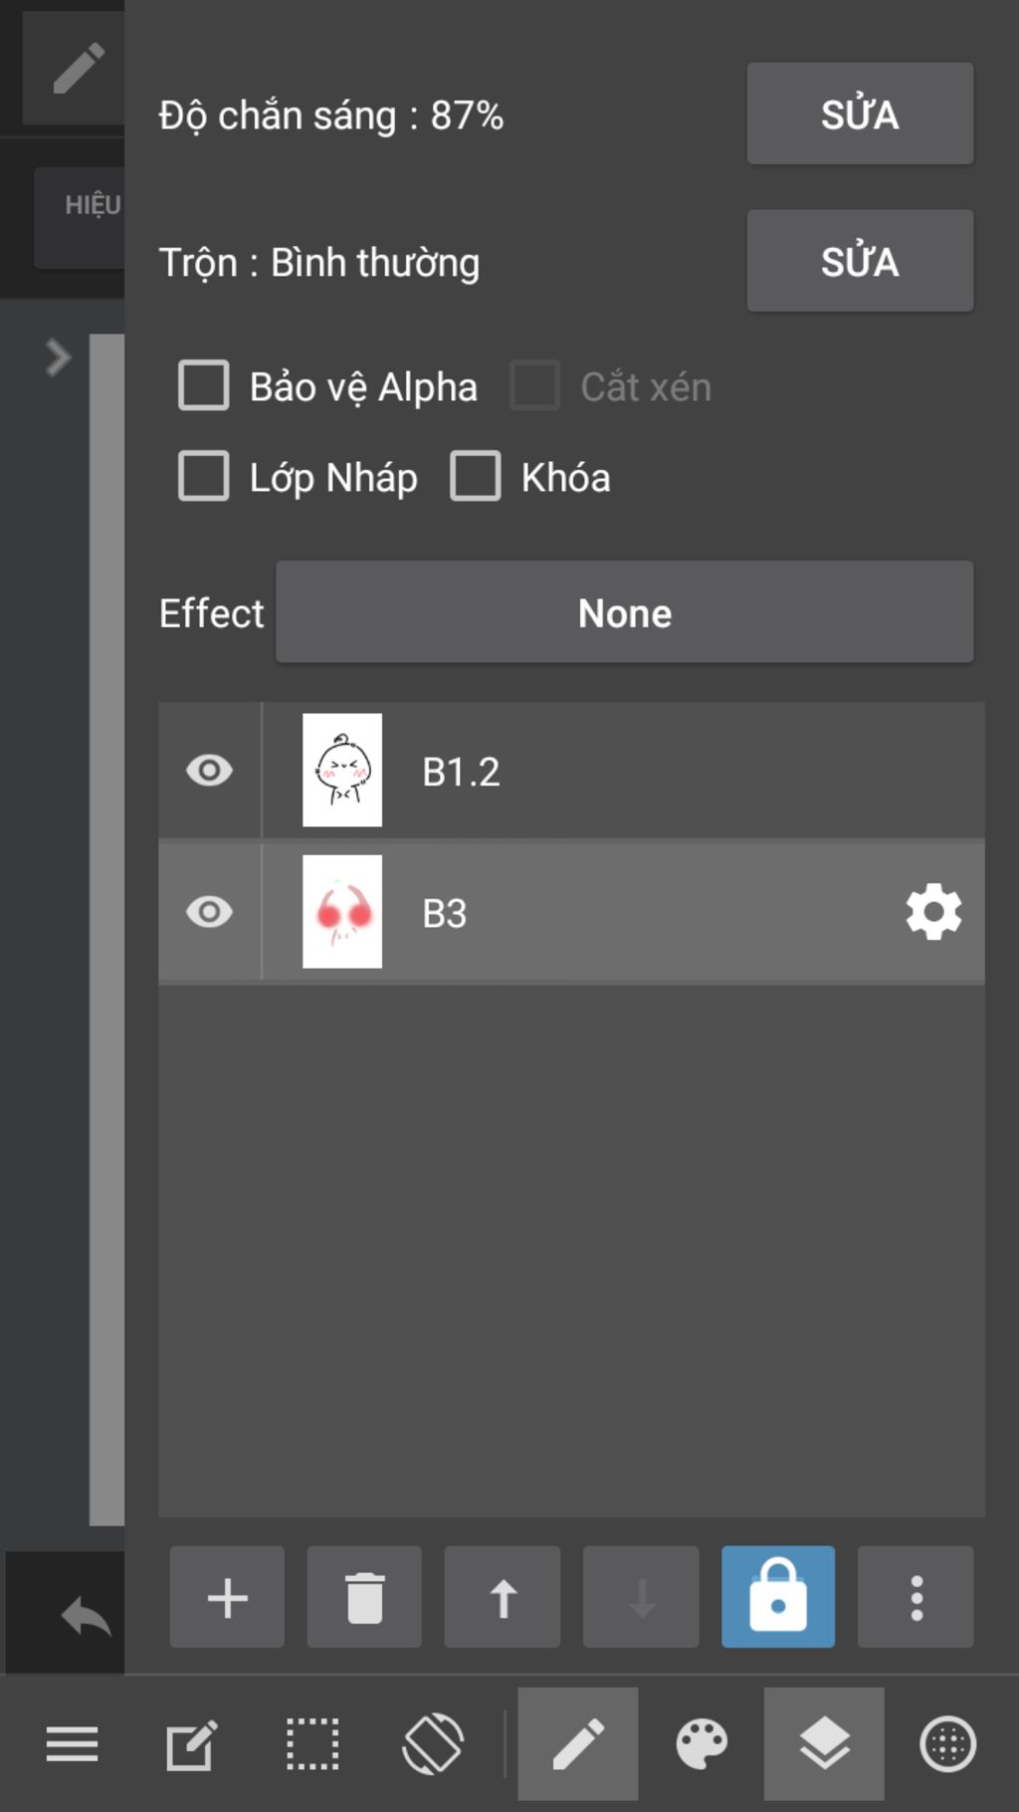
Task: Open the color palette panel
Action: point(702,1744)
